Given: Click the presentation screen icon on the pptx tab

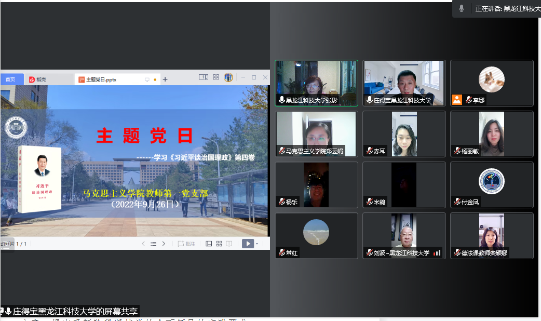Looking at the screenshot, I should 147,80.
